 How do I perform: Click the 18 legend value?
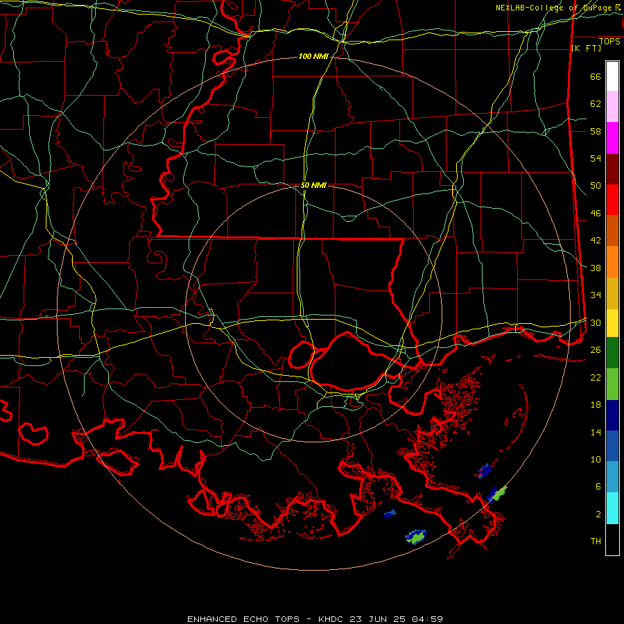click(x=596, y=405)
